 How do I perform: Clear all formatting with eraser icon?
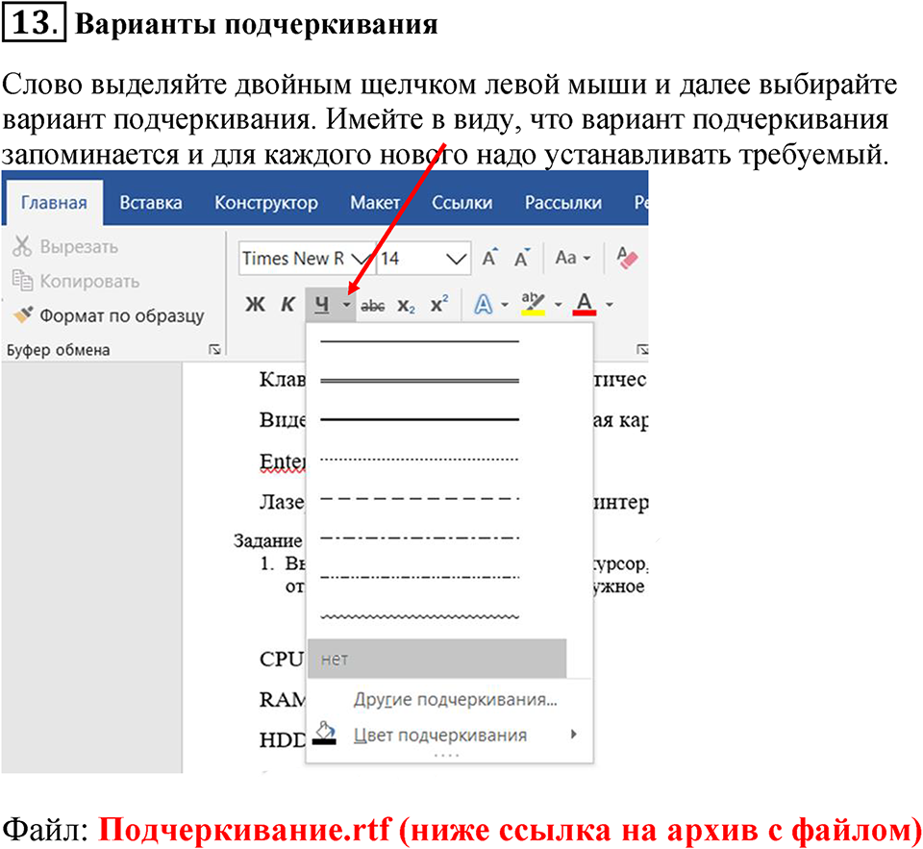[x=627, y=258]
